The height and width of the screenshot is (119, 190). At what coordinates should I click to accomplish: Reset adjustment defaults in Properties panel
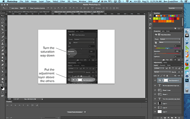coord(171,60)
